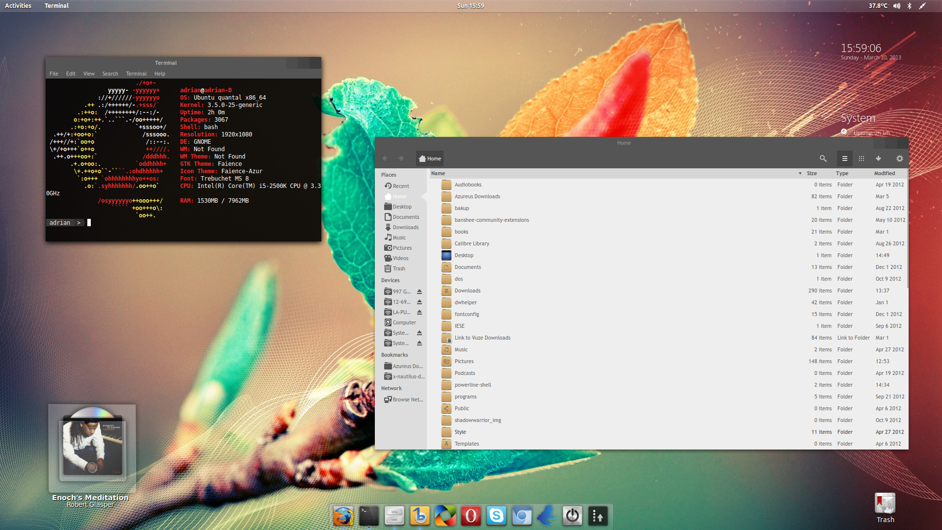942x530 pixels.
Task: Launch Terminal from the dock
Action: point(369,516)
